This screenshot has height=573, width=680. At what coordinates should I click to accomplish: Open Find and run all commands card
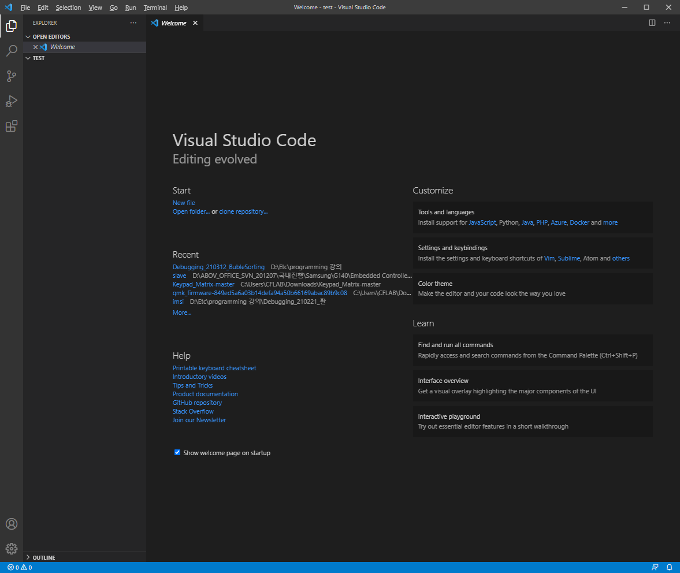pos(533,350)
